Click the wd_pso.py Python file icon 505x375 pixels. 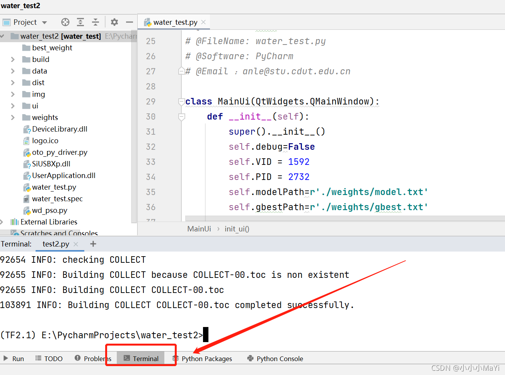pos(26,210)
